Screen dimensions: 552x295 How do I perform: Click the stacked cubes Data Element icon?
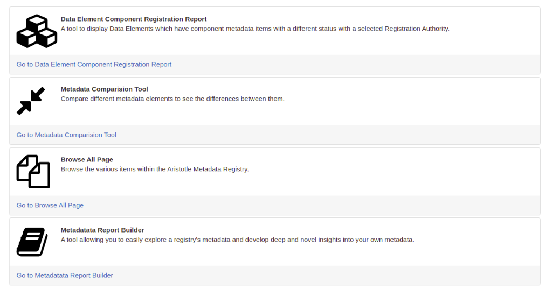[37, 31]
